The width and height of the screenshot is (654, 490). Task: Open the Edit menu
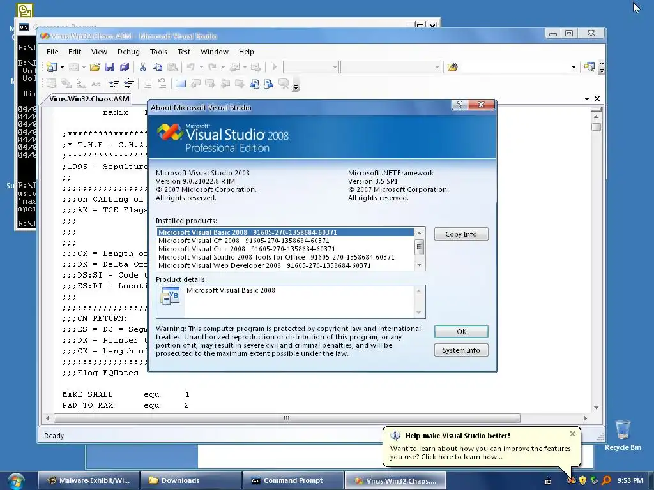pyautogui.click(x=75, y=52)
